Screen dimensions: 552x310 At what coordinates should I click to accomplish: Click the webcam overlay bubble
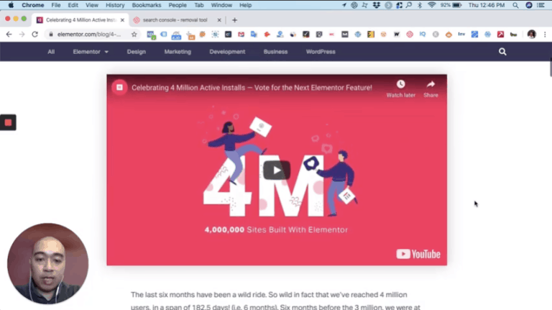click(48, 263)
